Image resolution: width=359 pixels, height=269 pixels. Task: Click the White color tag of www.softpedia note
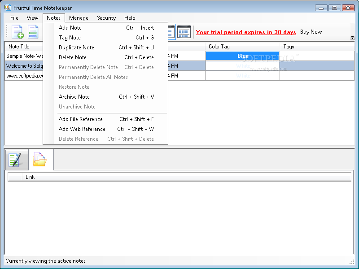(x=242, y=76)
